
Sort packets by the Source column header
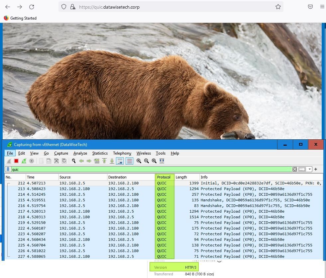click(83, 177)
